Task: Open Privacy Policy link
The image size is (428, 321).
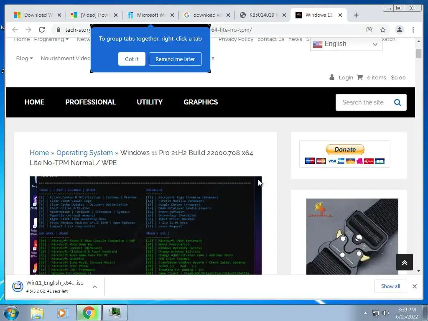Action: click(236, 39)
